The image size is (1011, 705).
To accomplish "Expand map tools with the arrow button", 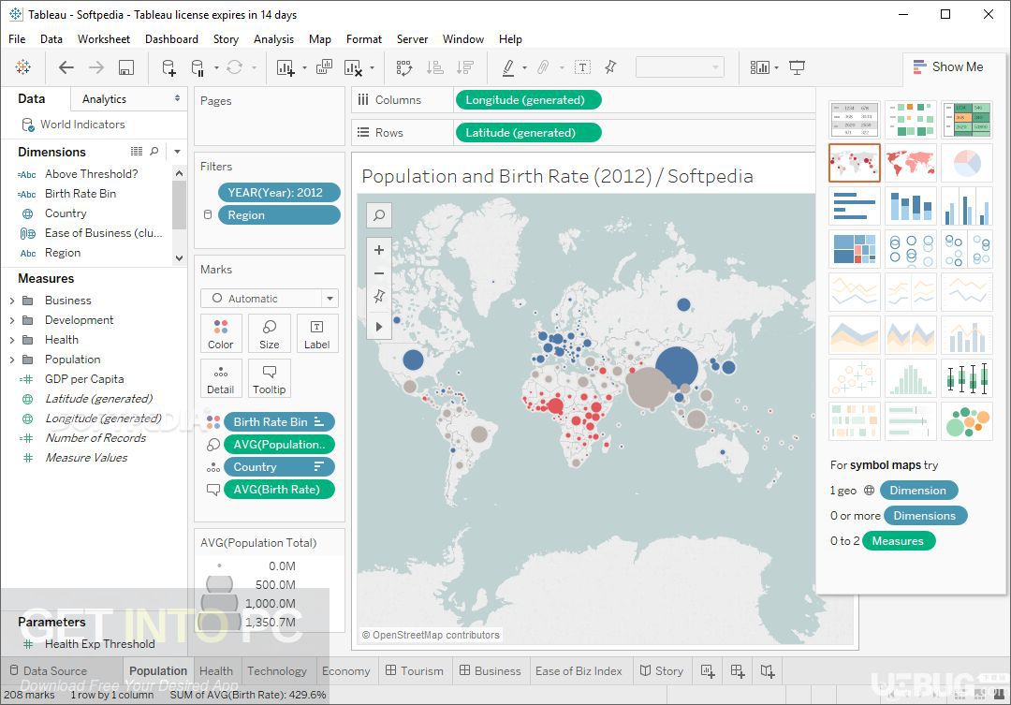I will [x=379, y=327].
